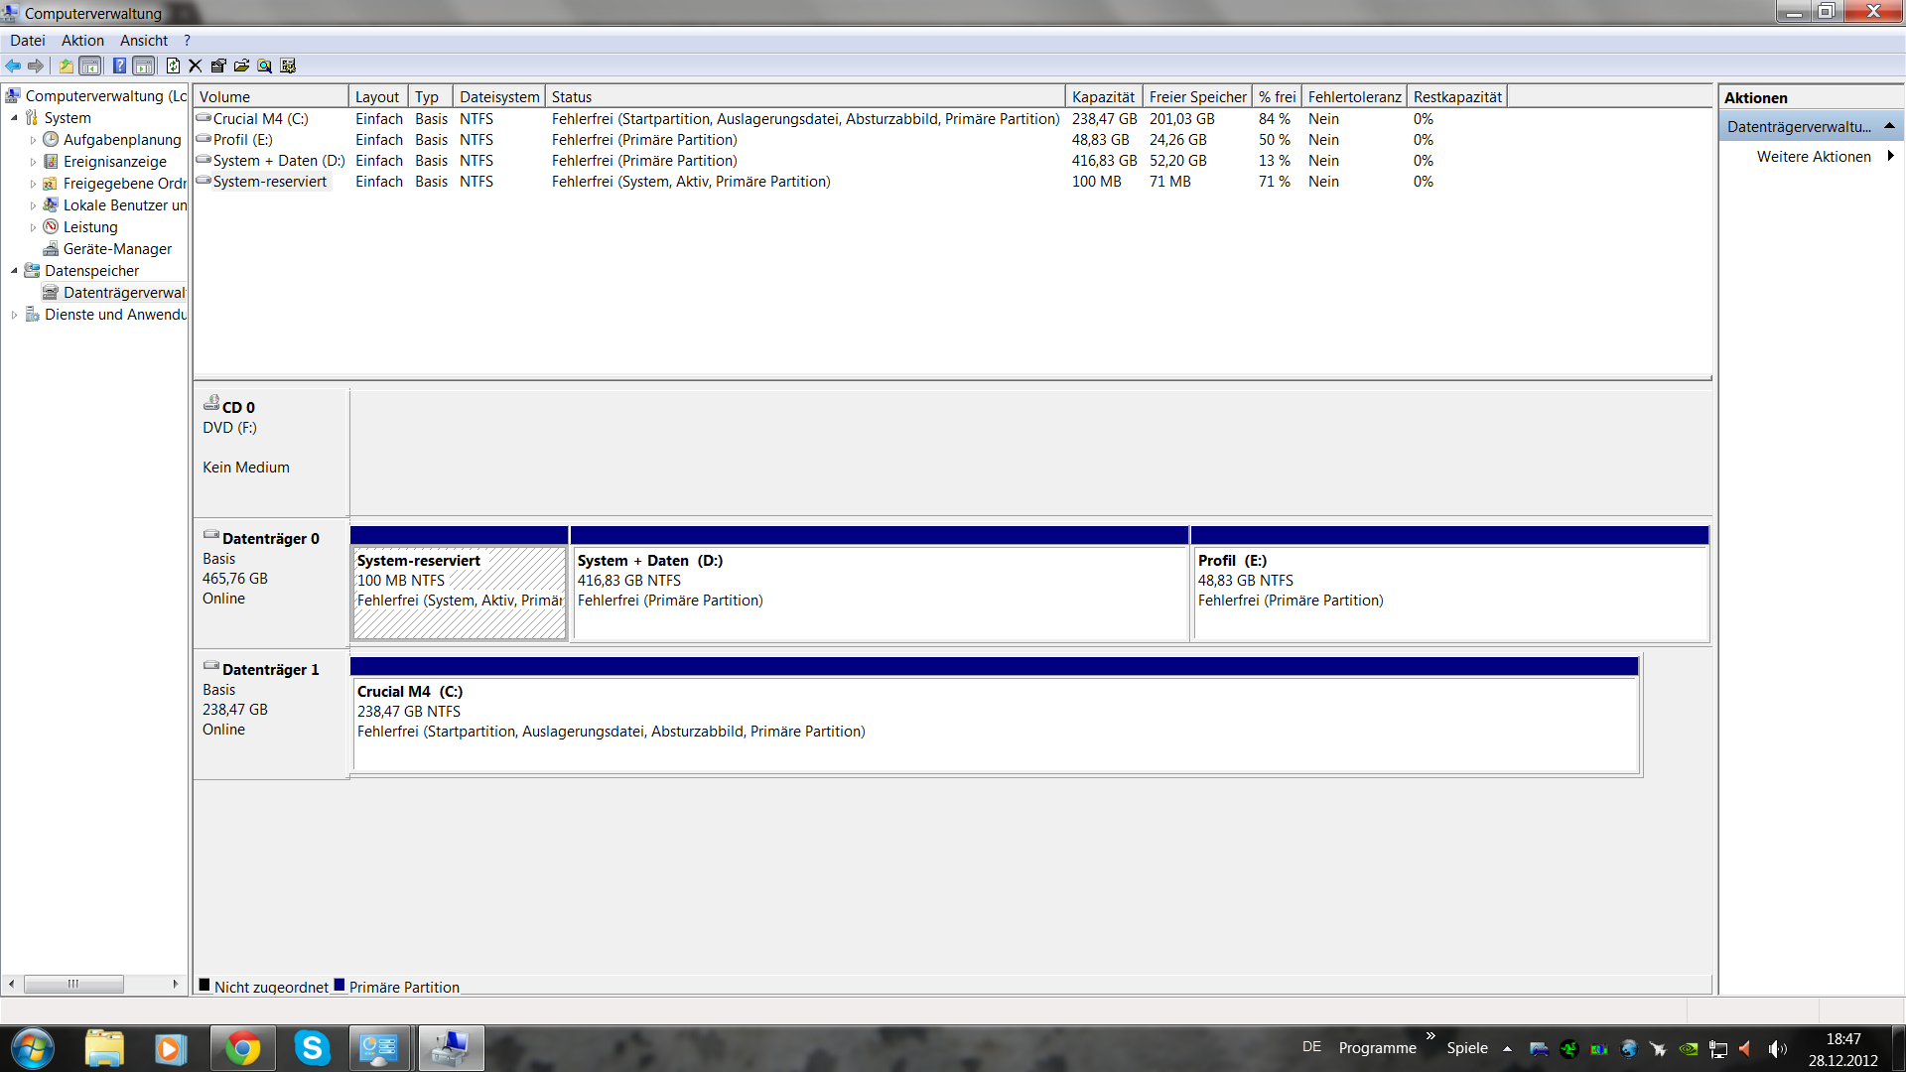Click the magnifier search toolbar icon
Screen dimensions: 1906x1072
pos(264,66)
